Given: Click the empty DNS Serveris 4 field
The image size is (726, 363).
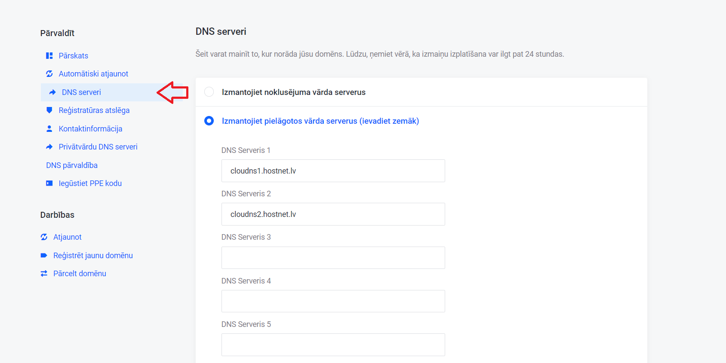Looking at the screenshot, I should [333, 301].
